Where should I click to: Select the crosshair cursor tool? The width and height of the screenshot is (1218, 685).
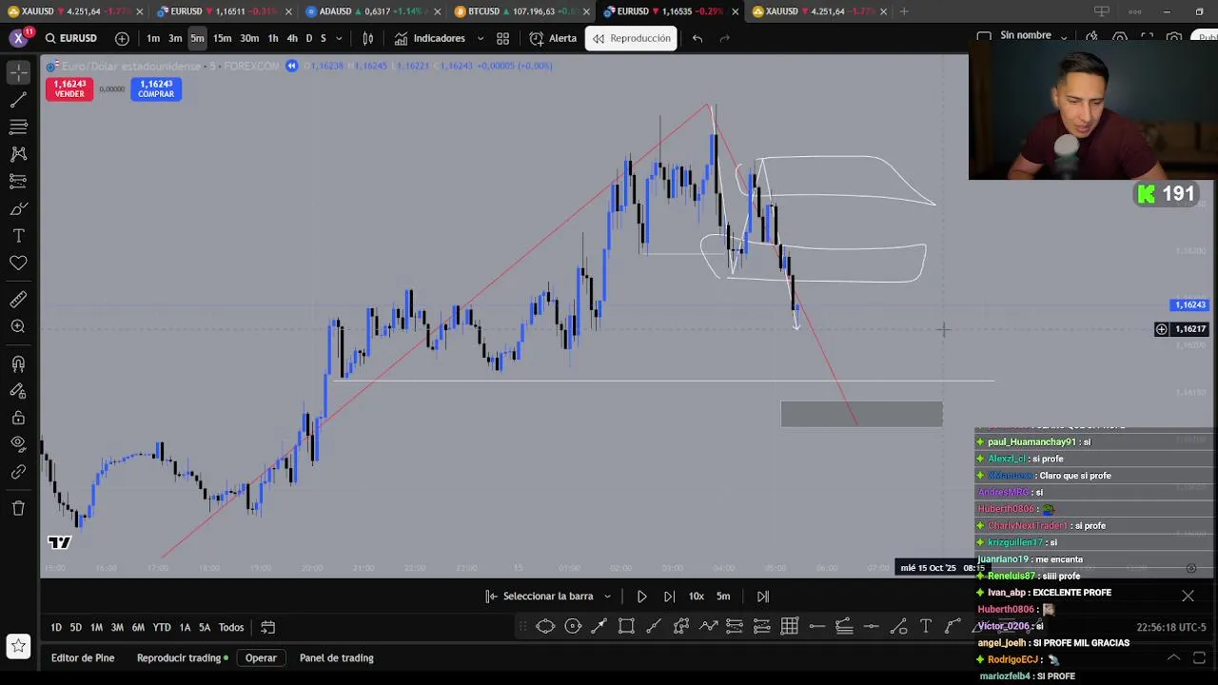coord(18,72)
